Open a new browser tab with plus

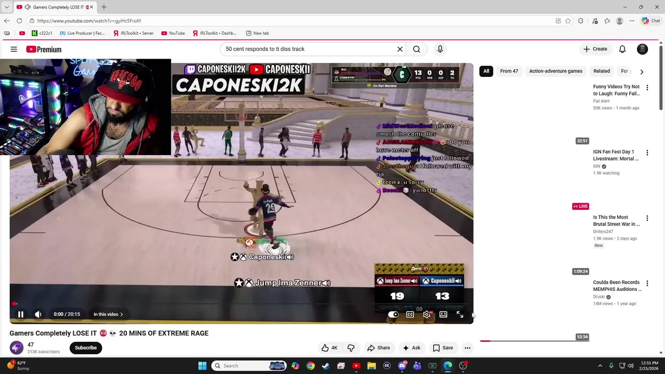pyautogui.click(x=104, y=7)
